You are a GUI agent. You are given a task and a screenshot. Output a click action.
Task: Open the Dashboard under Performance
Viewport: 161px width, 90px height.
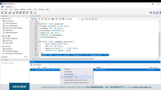[x=9, y=49]
